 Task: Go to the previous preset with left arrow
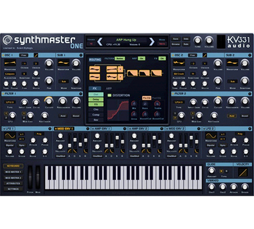100,41
